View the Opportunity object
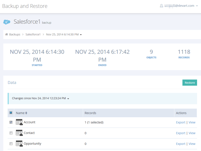 coord(192,144)
